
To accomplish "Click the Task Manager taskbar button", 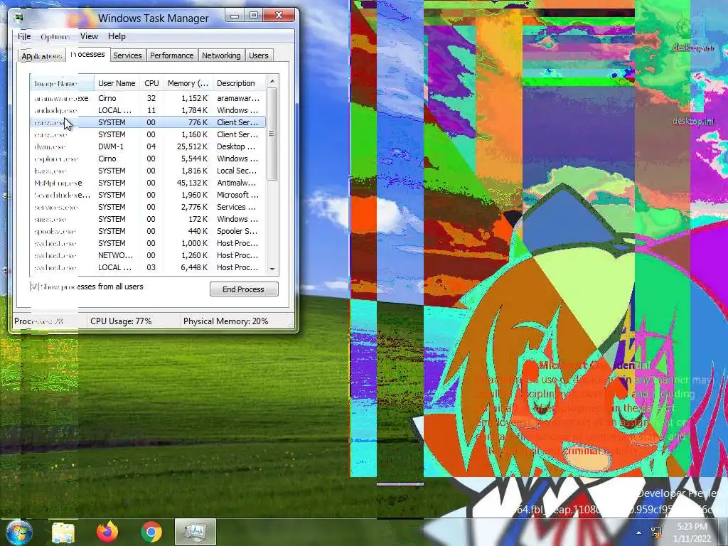I will [x=195, y=532].
